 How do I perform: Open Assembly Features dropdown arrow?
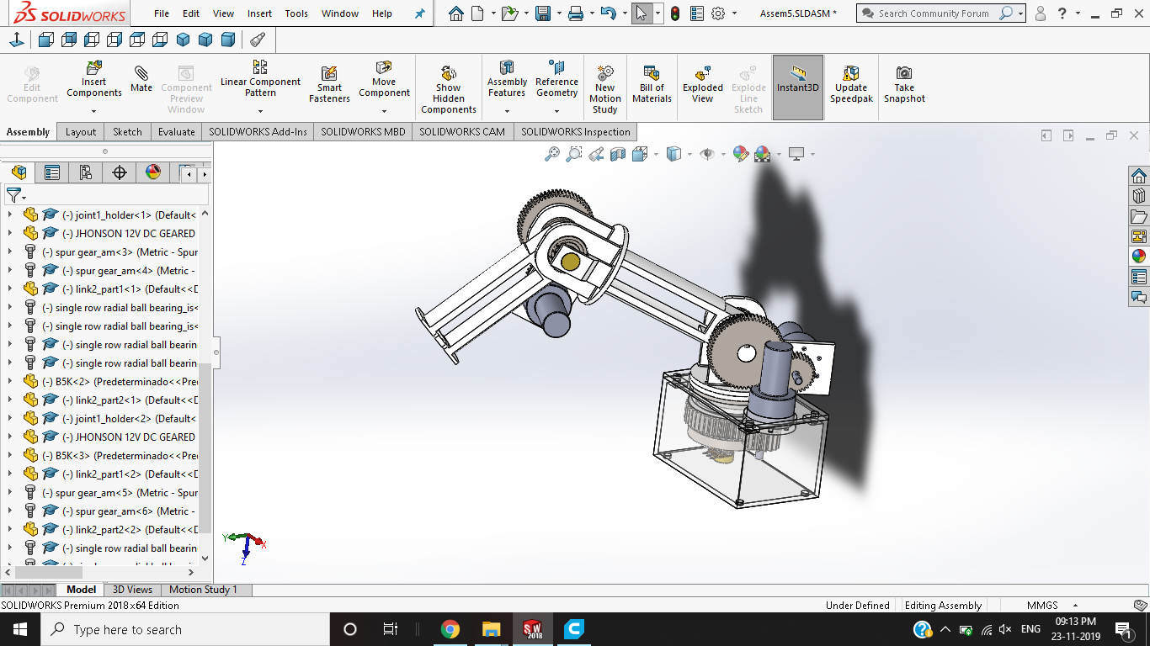point(507,110)
